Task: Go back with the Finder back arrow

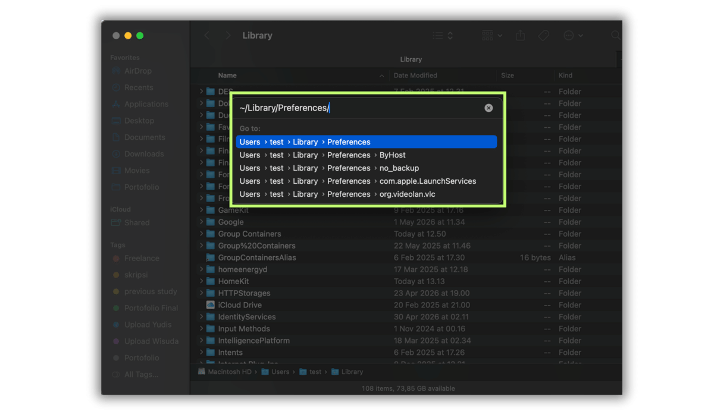Action: pyautogui.click(x=207, y=36)
